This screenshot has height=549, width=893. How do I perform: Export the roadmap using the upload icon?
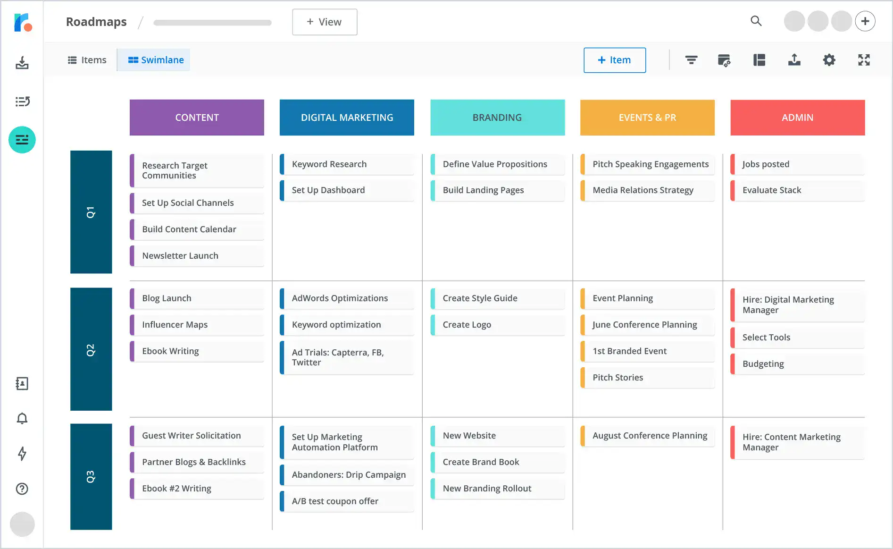coord(794,60)
